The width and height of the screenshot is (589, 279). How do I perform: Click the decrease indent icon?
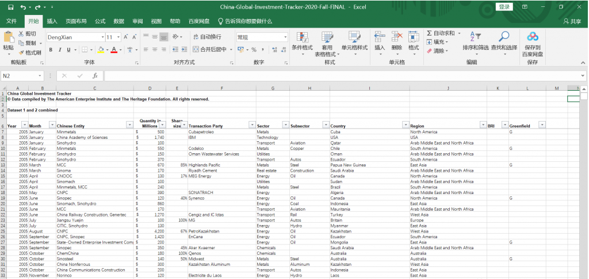point(175,49)
